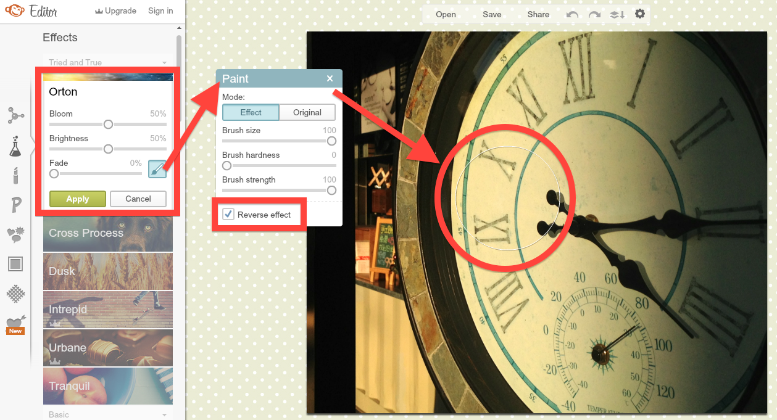Close the Paint dialog with the X

click(330, 78)
